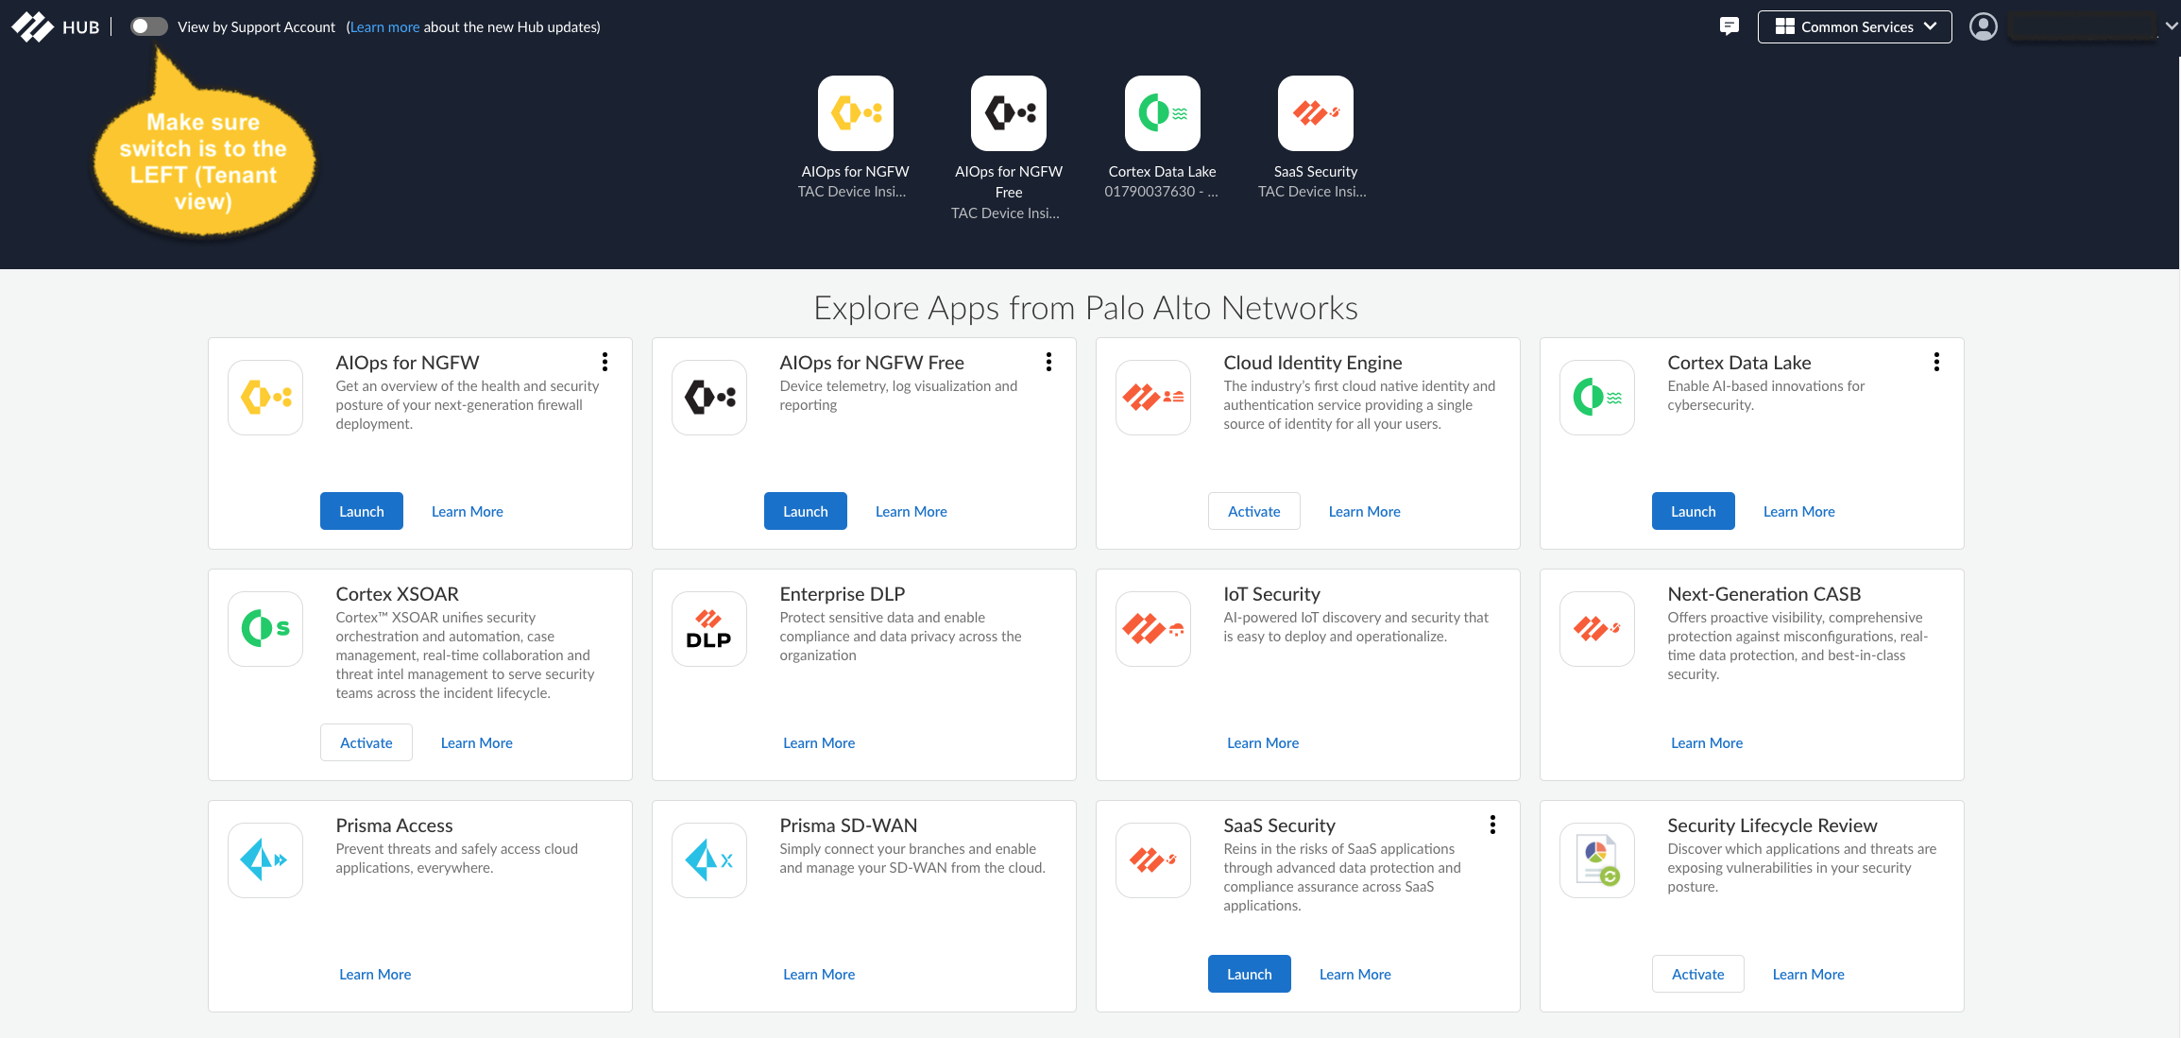The width and height of the screenshot is (2181, 1038).
Task: Toggle View by Support Account switch
Action: 148,26
